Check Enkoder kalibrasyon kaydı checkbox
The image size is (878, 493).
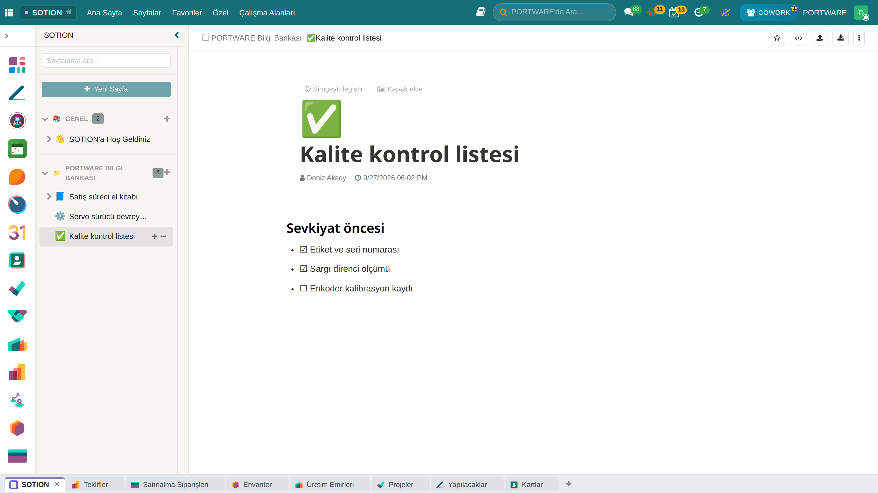coord(303,288)
